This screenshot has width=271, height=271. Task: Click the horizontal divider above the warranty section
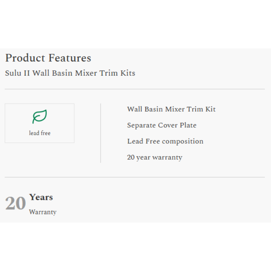click(135, 177)
